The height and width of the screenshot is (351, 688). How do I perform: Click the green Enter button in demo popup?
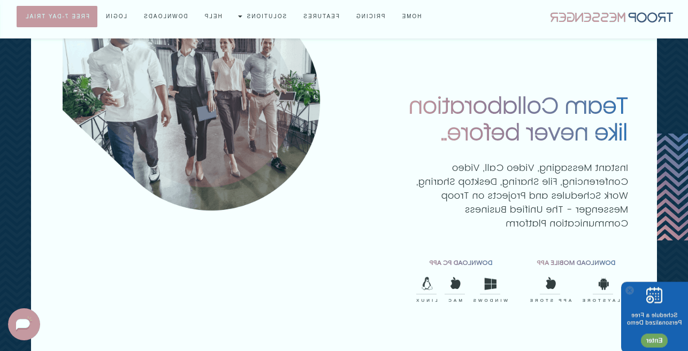[x=654, y=340]
